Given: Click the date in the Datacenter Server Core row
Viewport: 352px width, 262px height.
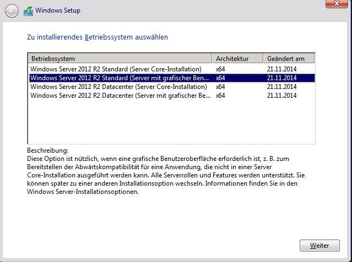Looking at the screenshot, I should (281, 87).
